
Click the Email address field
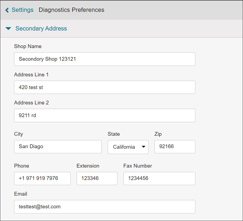point(104,207)
